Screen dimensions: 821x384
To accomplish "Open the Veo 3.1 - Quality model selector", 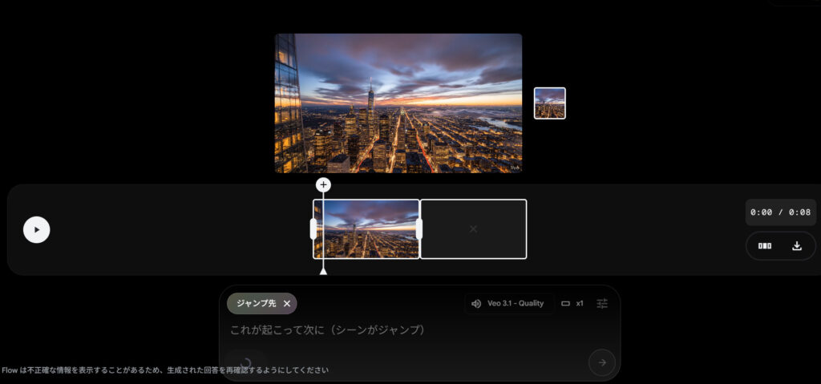I will [x=515, y=304].
